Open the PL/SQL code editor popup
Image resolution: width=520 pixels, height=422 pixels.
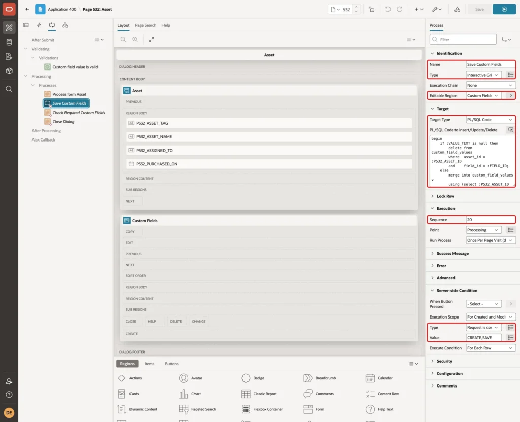coord(511,130)
